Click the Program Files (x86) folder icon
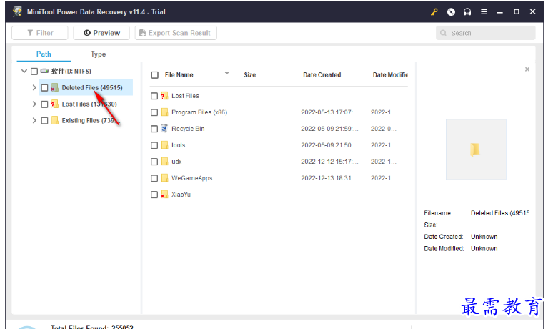The image size is (548, 329). (x=164, y=112)
